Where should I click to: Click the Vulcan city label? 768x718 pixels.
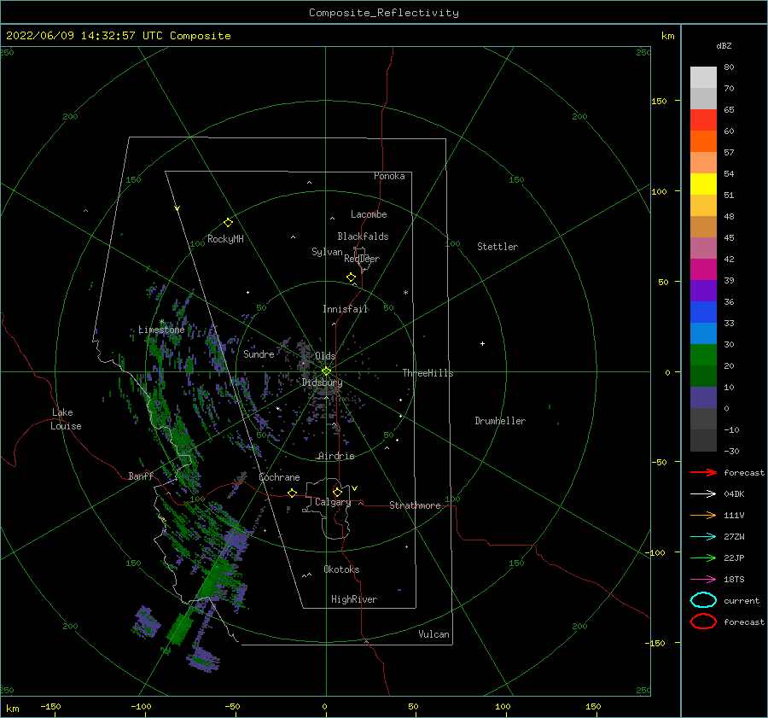[x=434, y=634]
